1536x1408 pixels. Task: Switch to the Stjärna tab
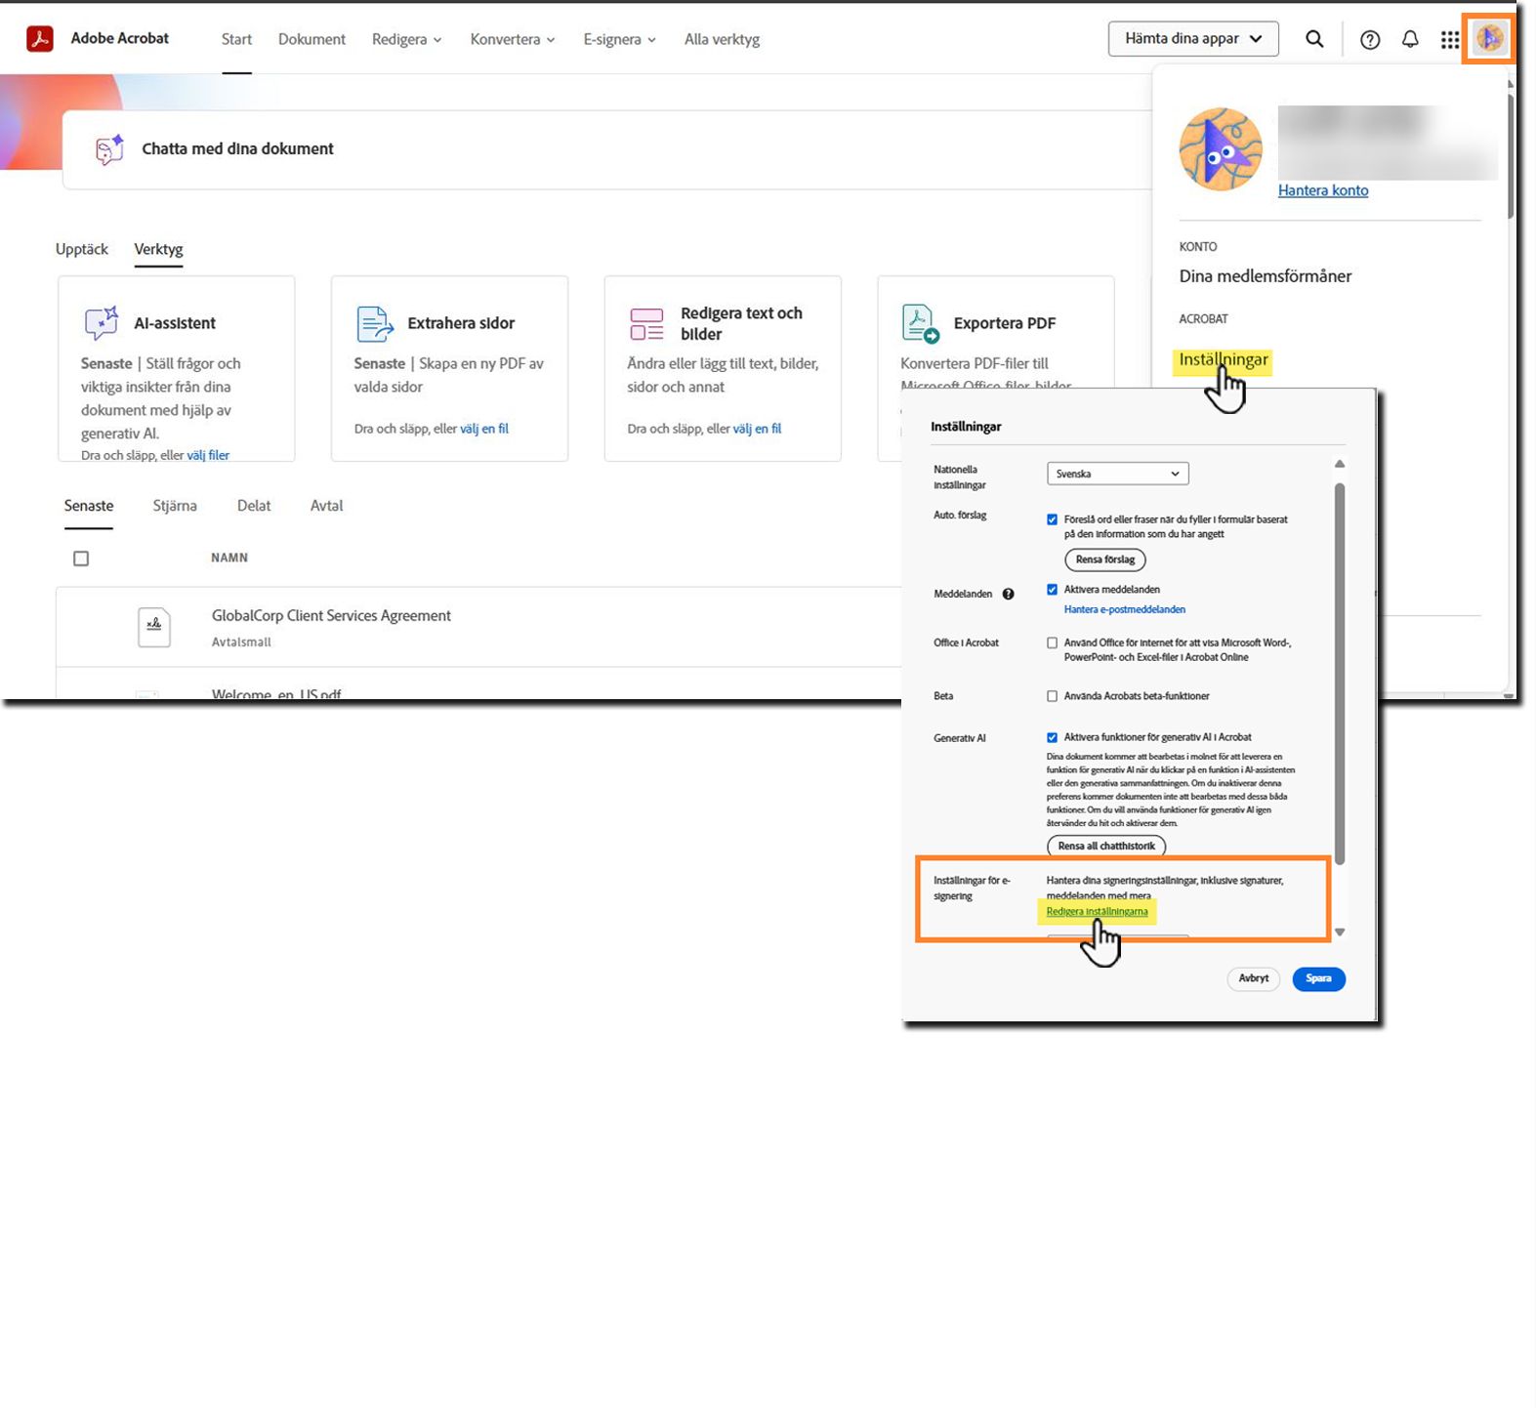click(x=175, y=506)
